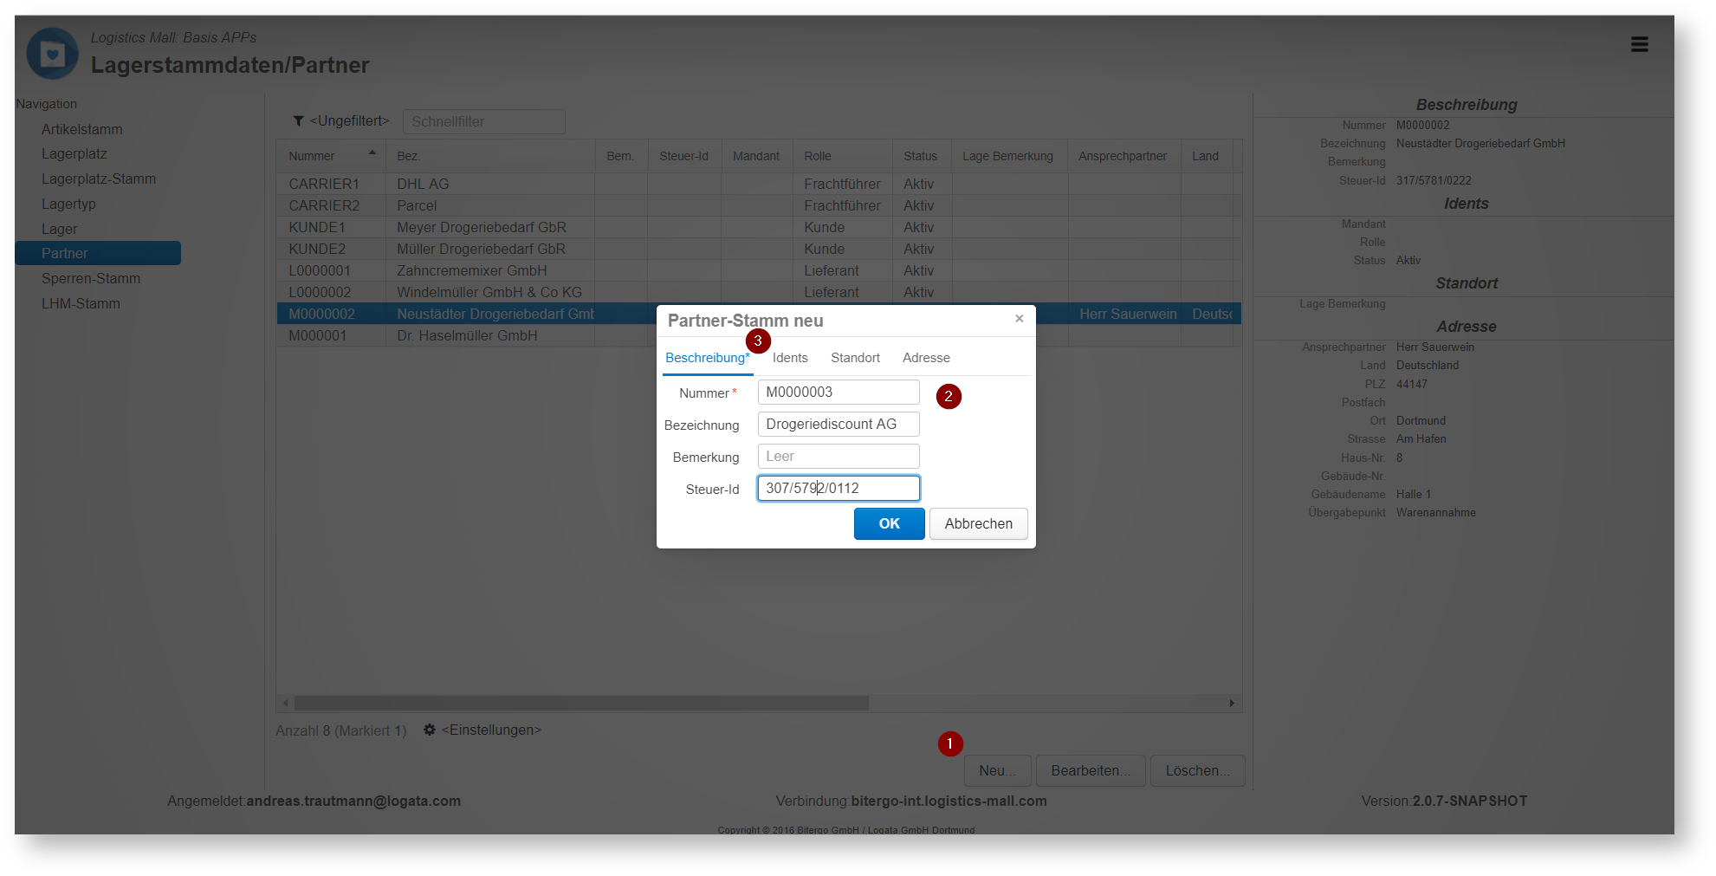Switch to the Beschreibung tab
Image resolution: width=1716 pixels, height=876 pixels.
point(708,358)
